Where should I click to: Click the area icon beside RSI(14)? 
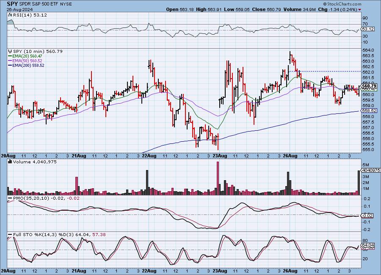(x=10, y=15)
